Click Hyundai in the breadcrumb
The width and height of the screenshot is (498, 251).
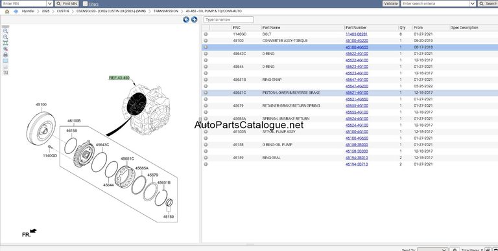click(28, 11)
